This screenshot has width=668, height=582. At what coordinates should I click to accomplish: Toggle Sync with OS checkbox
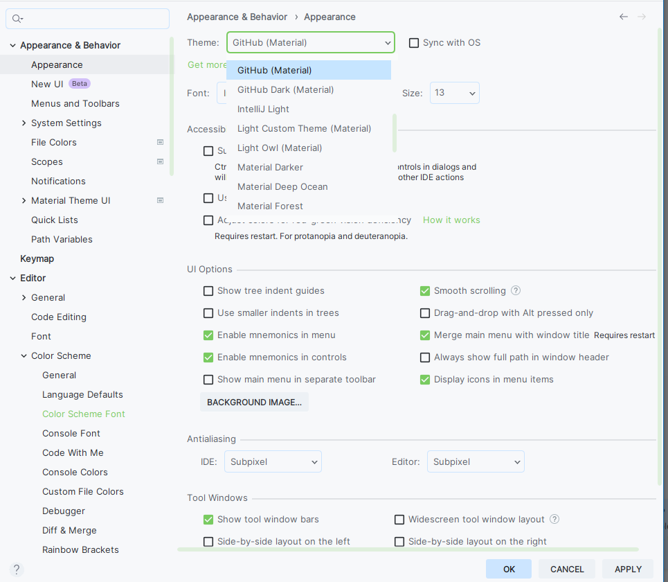coord(414,43)
